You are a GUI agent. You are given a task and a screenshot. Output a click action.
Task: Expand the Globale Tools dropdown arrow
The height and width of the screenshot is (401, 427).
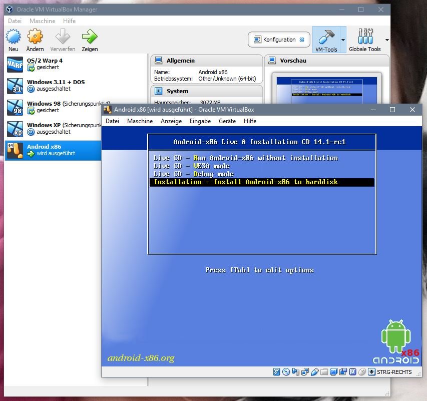[x=387, y=40]
